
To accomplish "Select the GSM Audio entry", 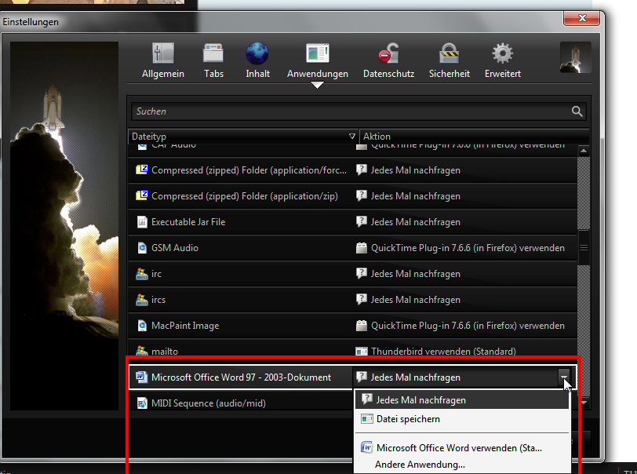I will coord(353,248).
